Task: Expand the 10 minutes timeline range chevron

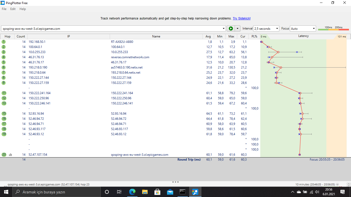Action: (x=337, y=184)
